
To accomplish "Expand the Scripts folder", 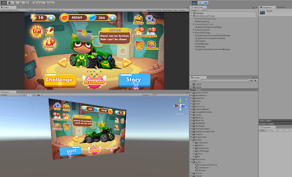I will 191,173.
